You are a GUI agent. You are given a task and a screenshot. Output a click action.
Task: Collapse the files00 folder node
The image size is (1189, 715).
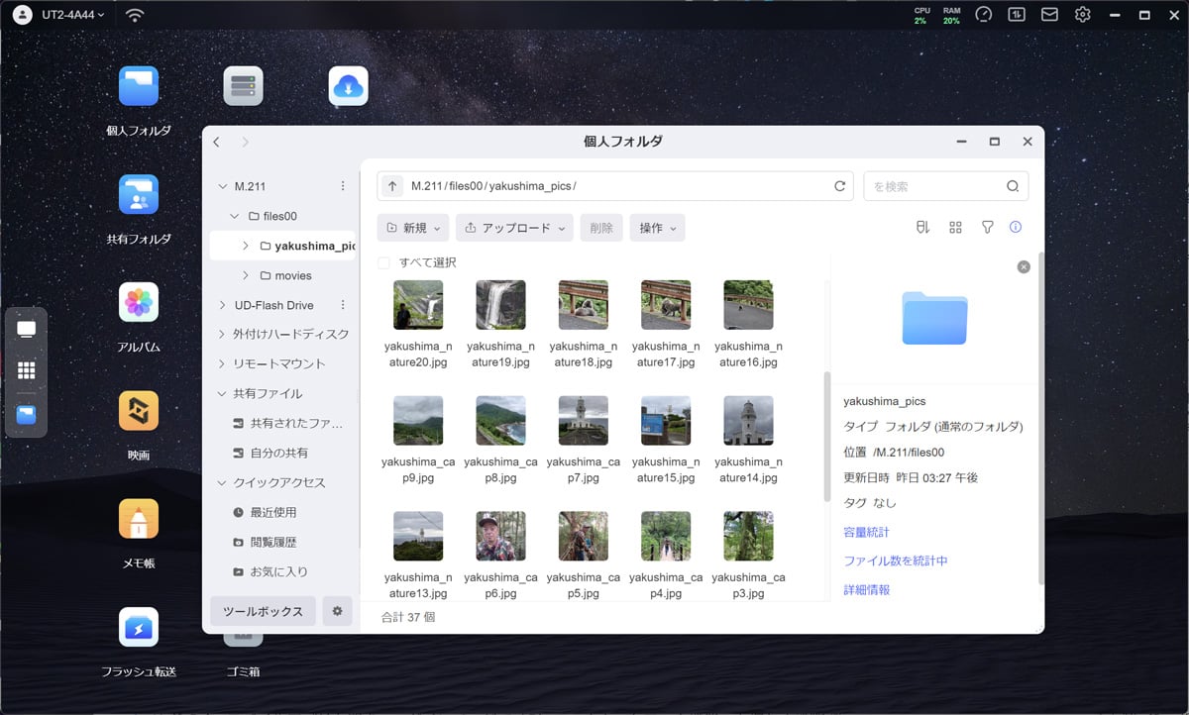(x=234, y=216)
